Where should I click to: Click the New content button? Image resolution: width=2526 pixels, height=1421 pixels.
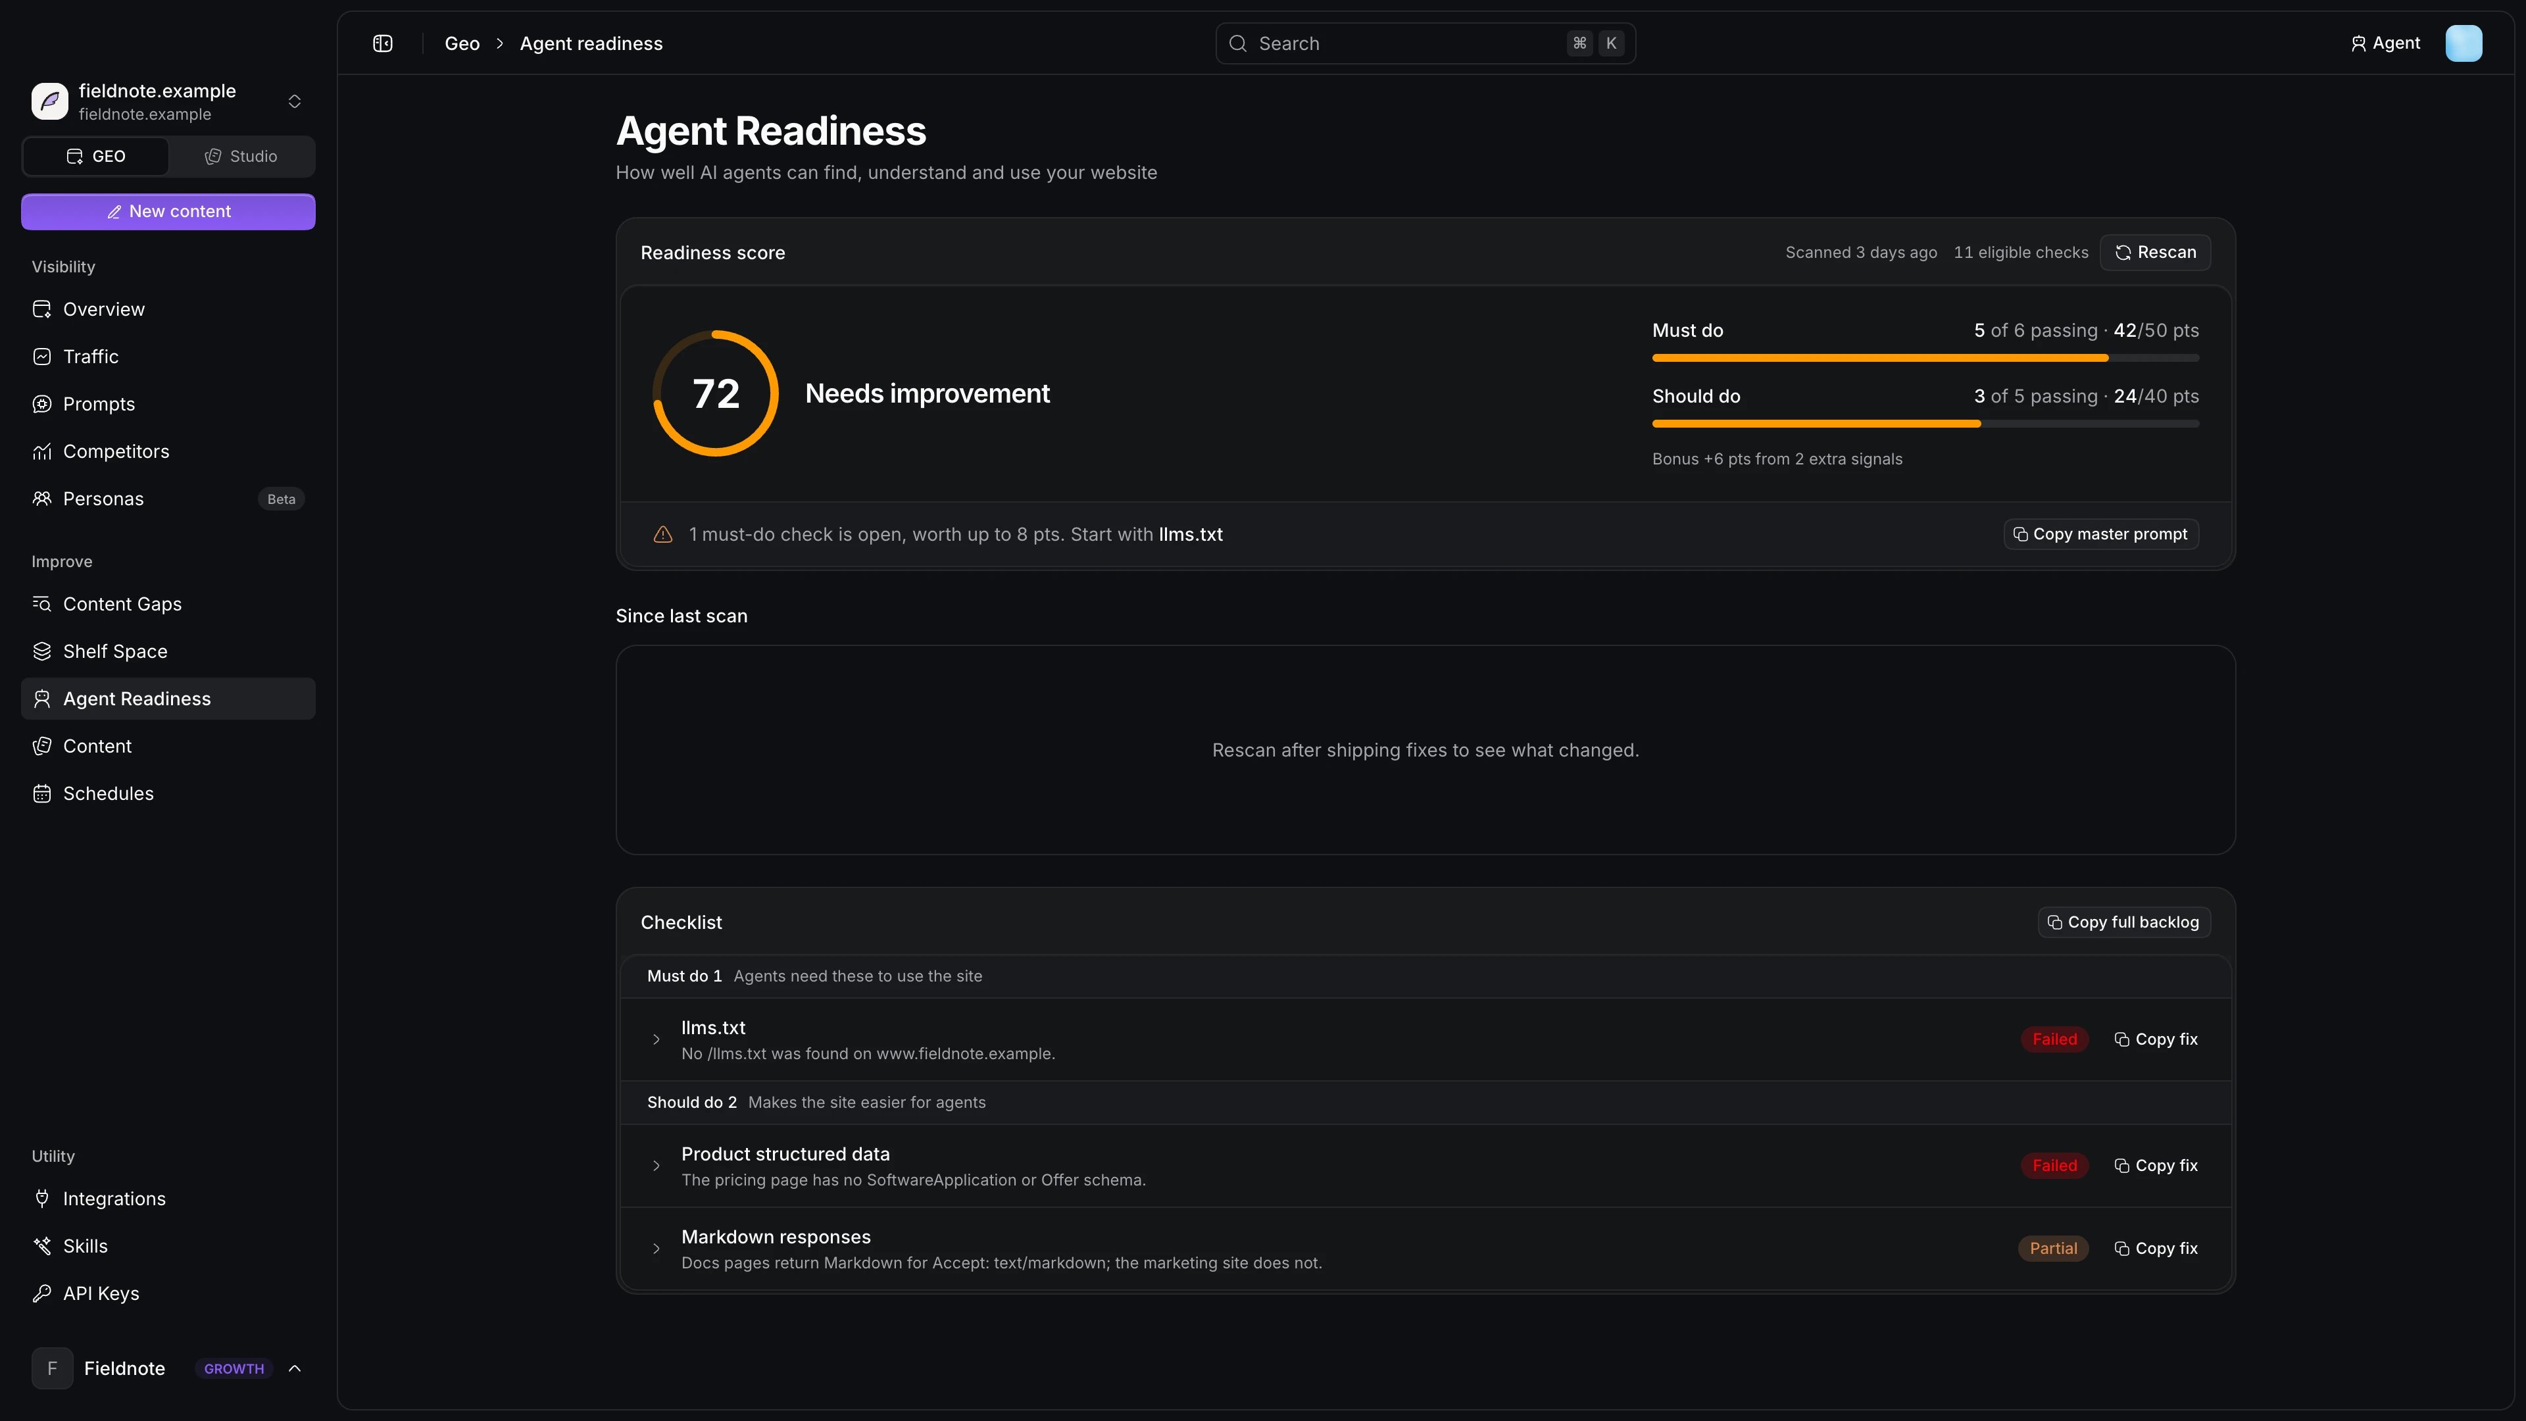(x=168, y=212)
